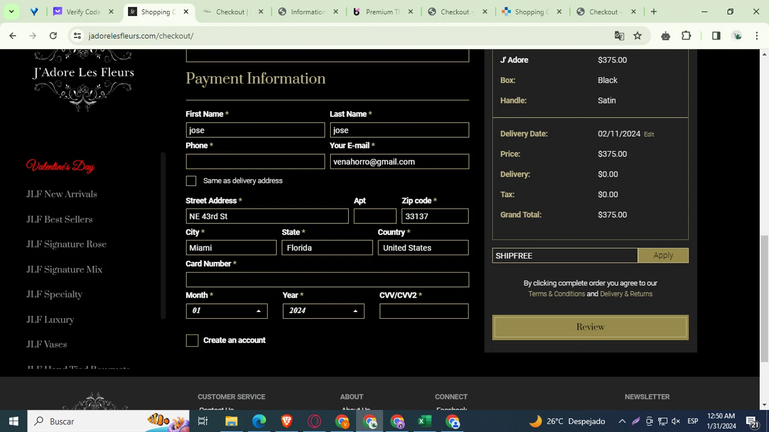Screen dimensions: 769x432
Task: Switch to the second Shopping tab
Action: tap(532, 12)
